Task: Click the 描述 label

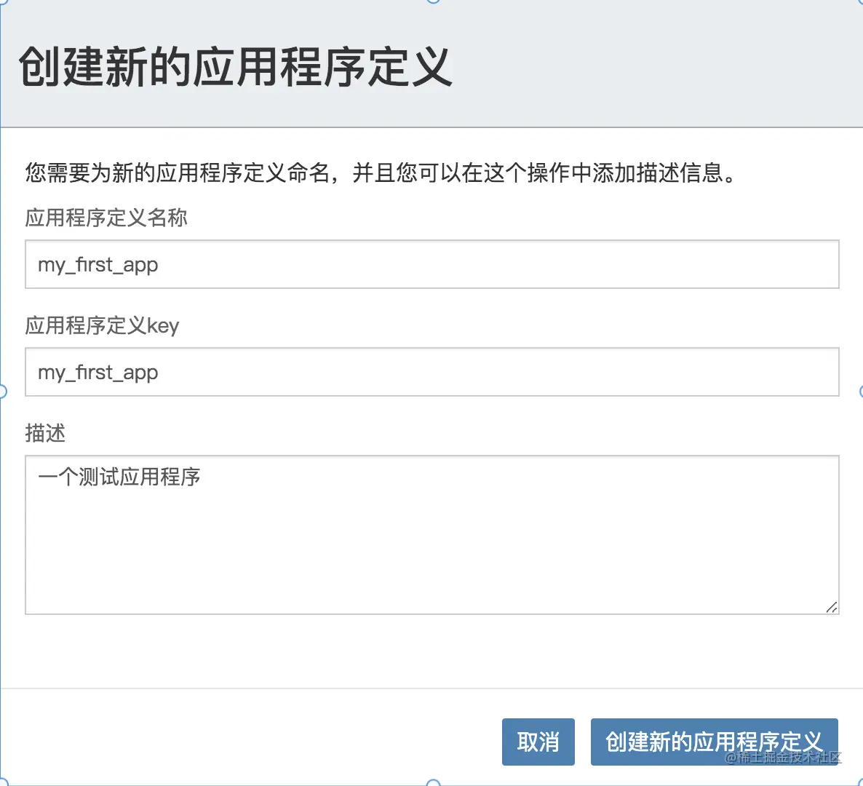Action: [45, 433]
